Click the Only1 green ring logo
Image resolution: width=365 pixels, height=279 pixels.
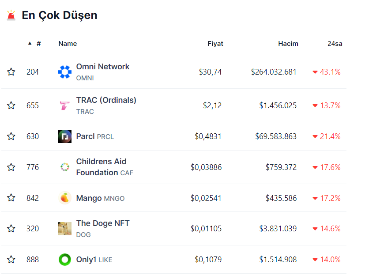click(x=65, y=260)
